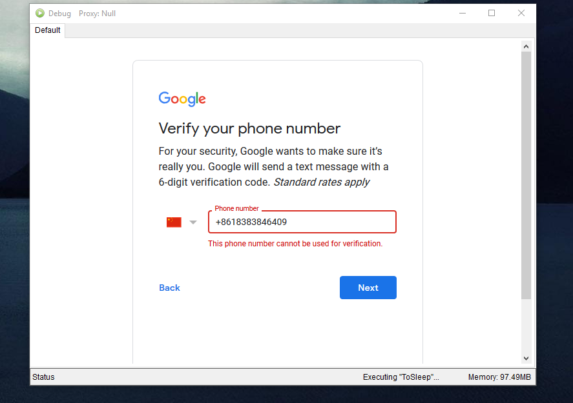Click the green Debug play icon in title bar

(40, 13)
